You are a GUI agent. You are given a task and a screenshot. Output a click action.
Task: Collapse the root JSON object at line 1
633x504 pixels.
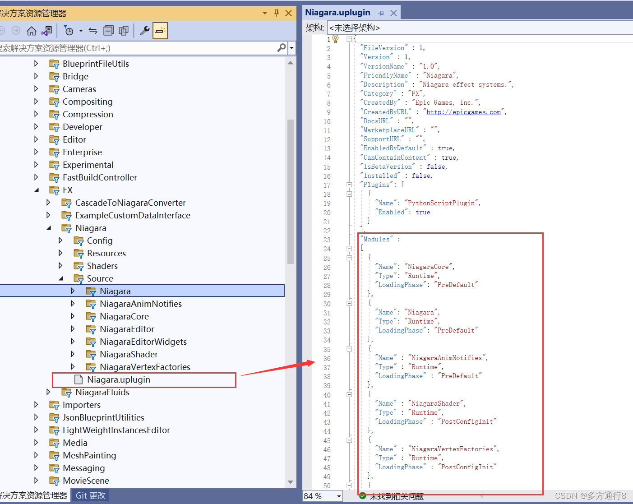[349, 39]
